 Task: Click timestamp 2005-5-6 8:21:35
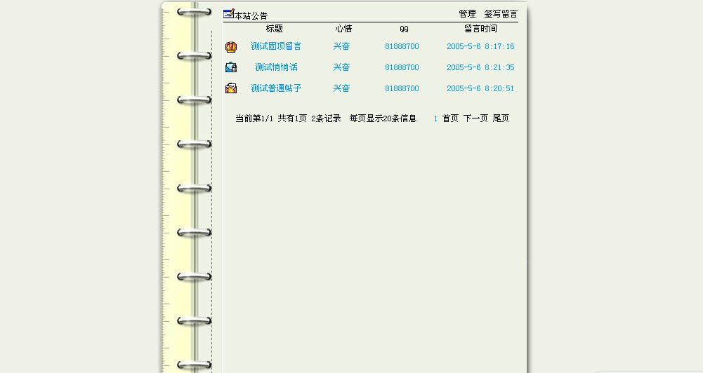click(x=480, y=67)
